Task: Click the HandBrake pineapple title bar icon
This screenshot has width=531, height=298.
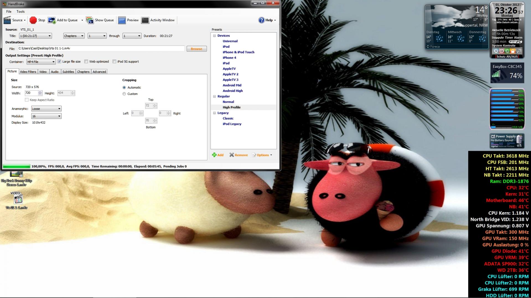Action: point(4,4)
